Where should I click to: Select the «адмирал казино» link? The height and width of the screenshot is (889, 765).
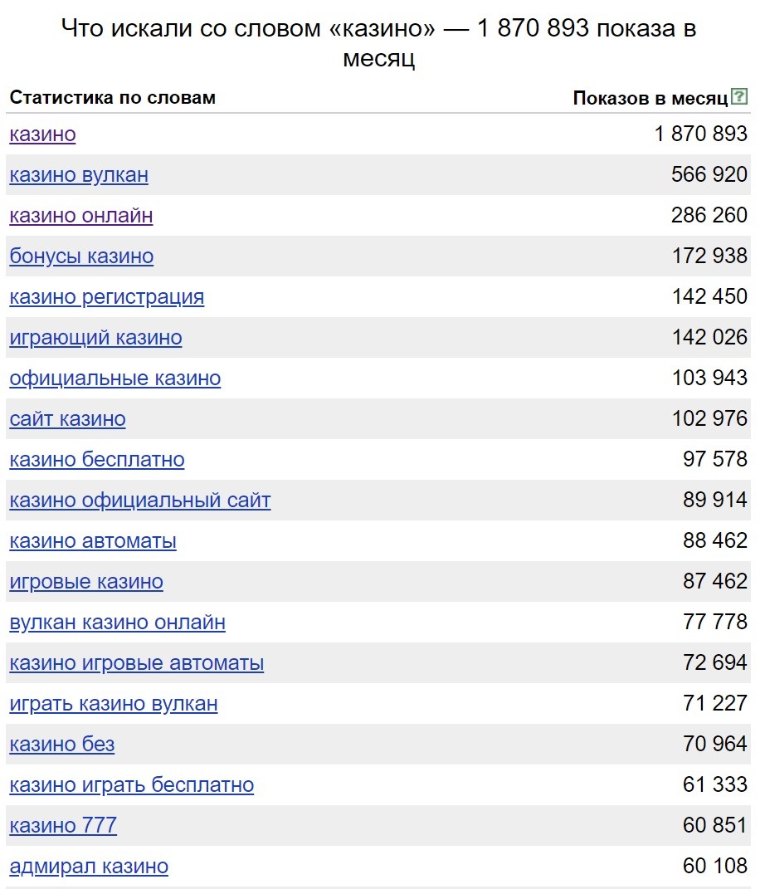(x=89, y=867)
